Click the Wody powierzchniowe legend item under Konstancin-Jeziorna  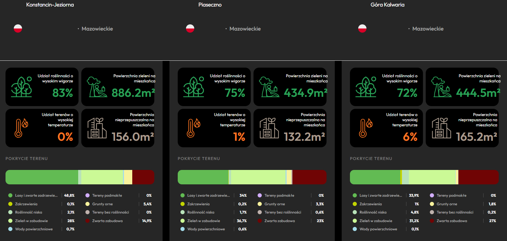coord(41,229)
